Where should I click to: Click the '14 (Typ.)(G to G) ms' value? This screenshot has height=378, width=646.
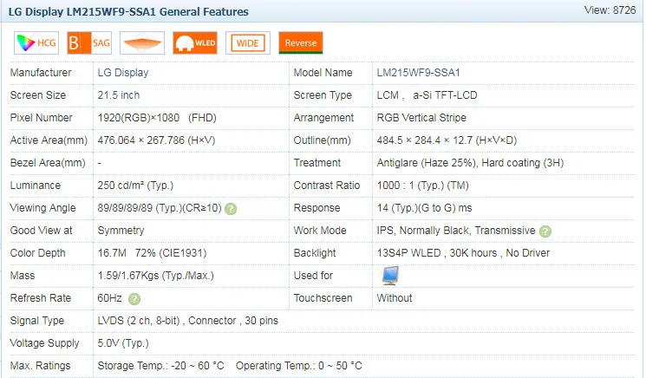(424, 208)
